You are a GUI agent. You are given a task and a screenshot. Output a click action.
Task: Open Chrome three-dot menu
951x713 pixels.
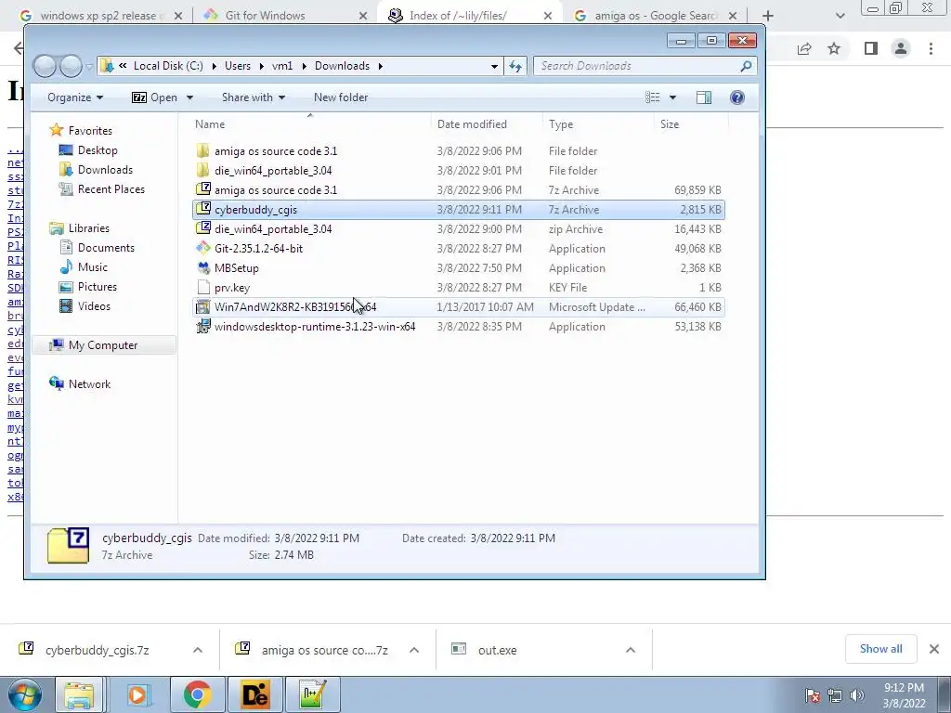[x=931, y=48]
